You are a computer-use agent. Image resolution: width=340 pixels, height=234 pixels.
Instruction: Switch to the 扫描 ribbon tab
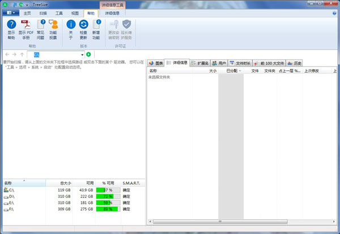click(x=43, y=13)
